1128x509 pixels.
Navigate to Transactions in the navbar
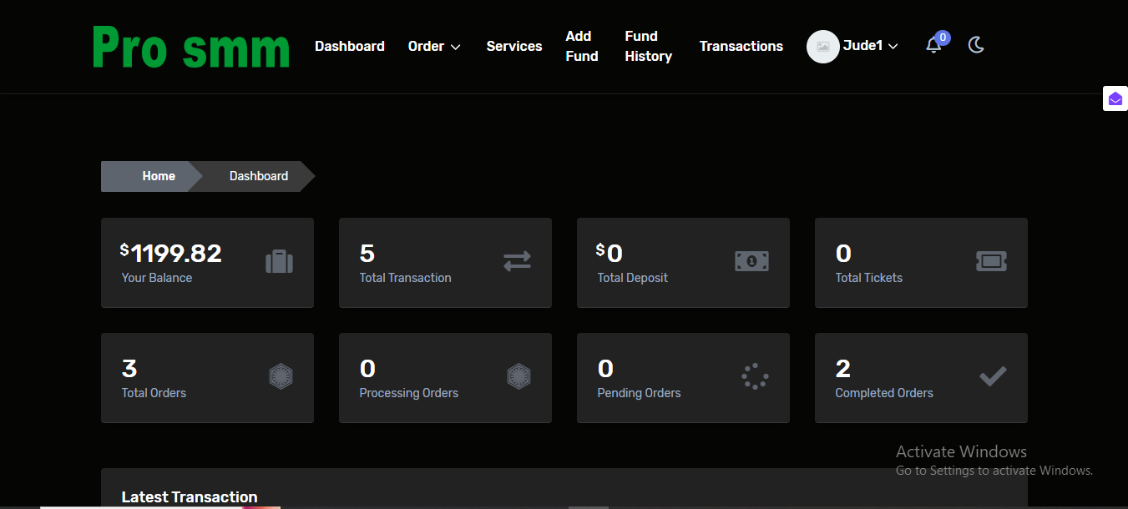pos(741,47)
